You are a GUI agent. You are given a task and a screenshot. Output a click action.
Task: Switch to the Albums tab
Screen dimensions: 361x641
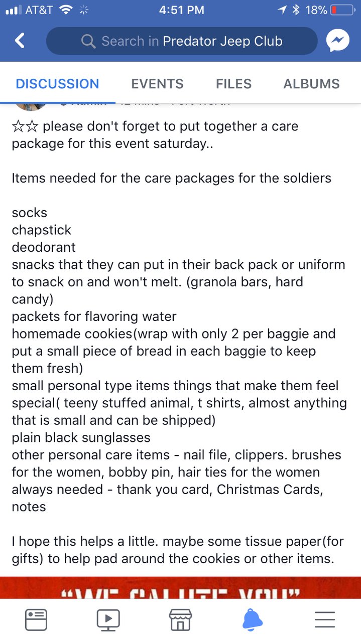point(311,84)
